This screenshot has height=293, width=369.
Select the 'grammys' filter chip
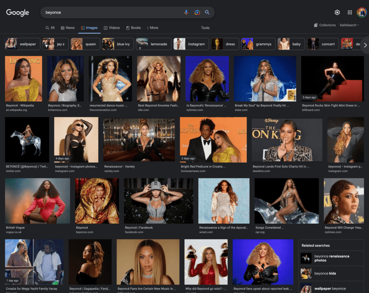click(258, 44)
